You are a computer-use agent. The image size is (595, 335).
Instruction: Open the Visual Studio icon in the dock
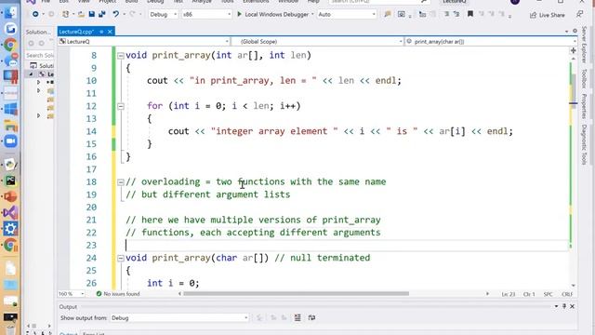pos(10,213)
